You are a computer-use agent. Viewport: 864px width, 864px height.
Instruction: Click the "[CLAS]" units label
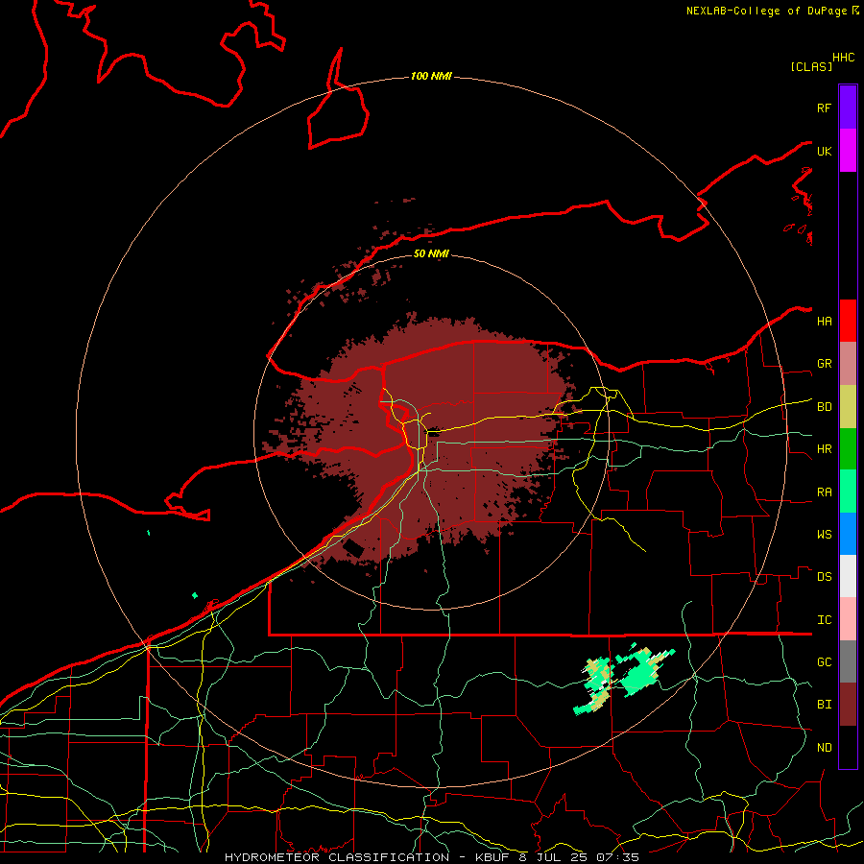[811, 66]
